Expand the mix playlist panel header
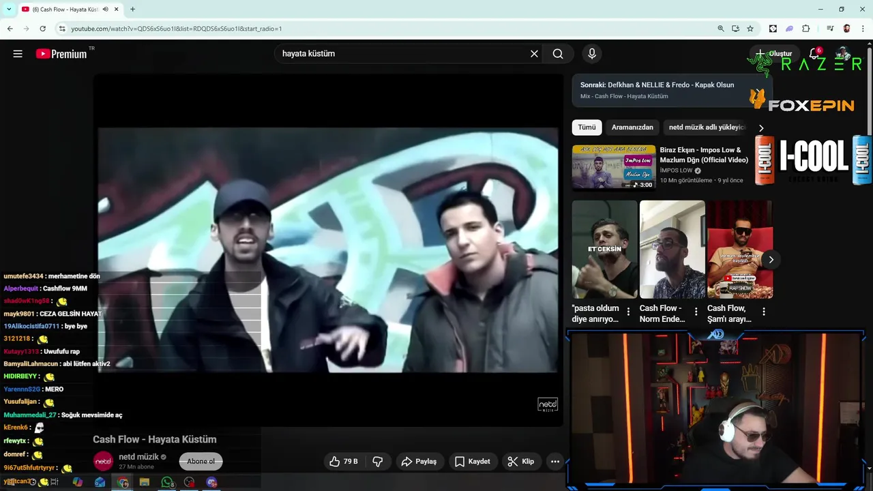This screenshot has width=873, height=491. (x=672, y=91)
